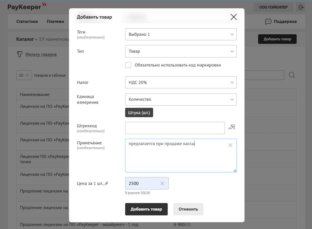Click the Добавить товар button in catalog header
312x229 pixels.
(x=277, y=39)
